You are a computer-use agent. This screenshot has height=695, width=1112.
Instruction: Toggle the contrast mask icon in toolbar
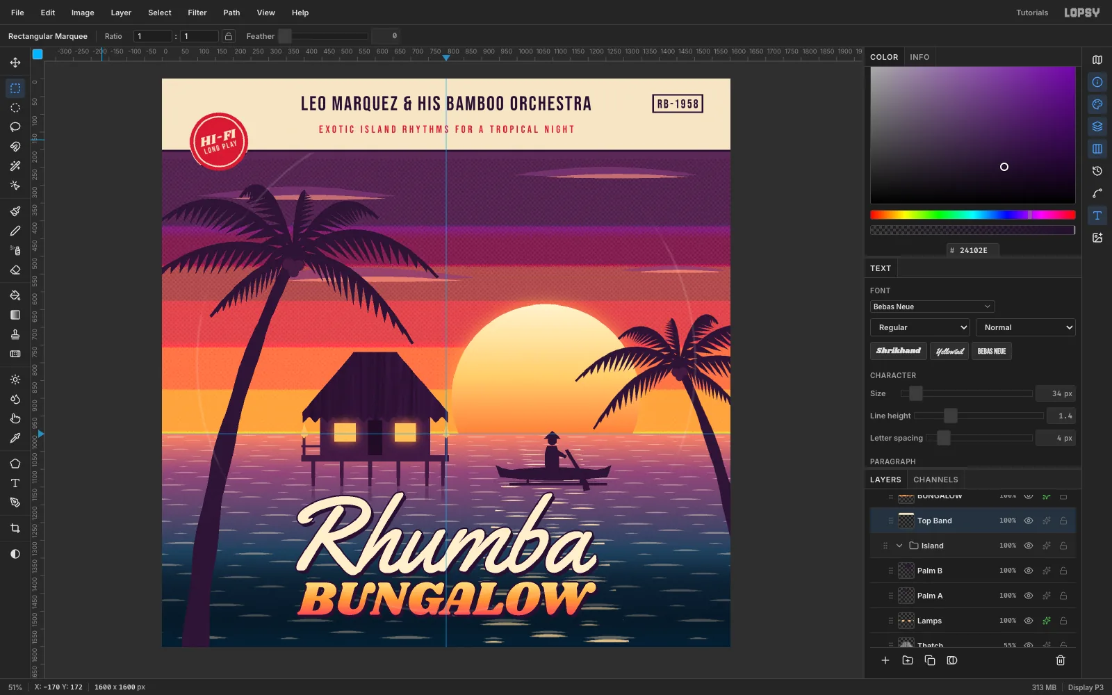[15, 554]
